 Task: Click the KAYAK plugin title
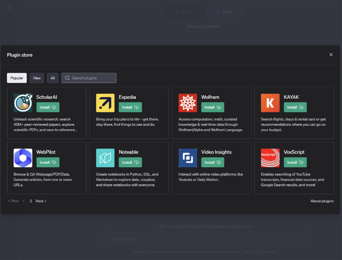click(x=291, y=97)
